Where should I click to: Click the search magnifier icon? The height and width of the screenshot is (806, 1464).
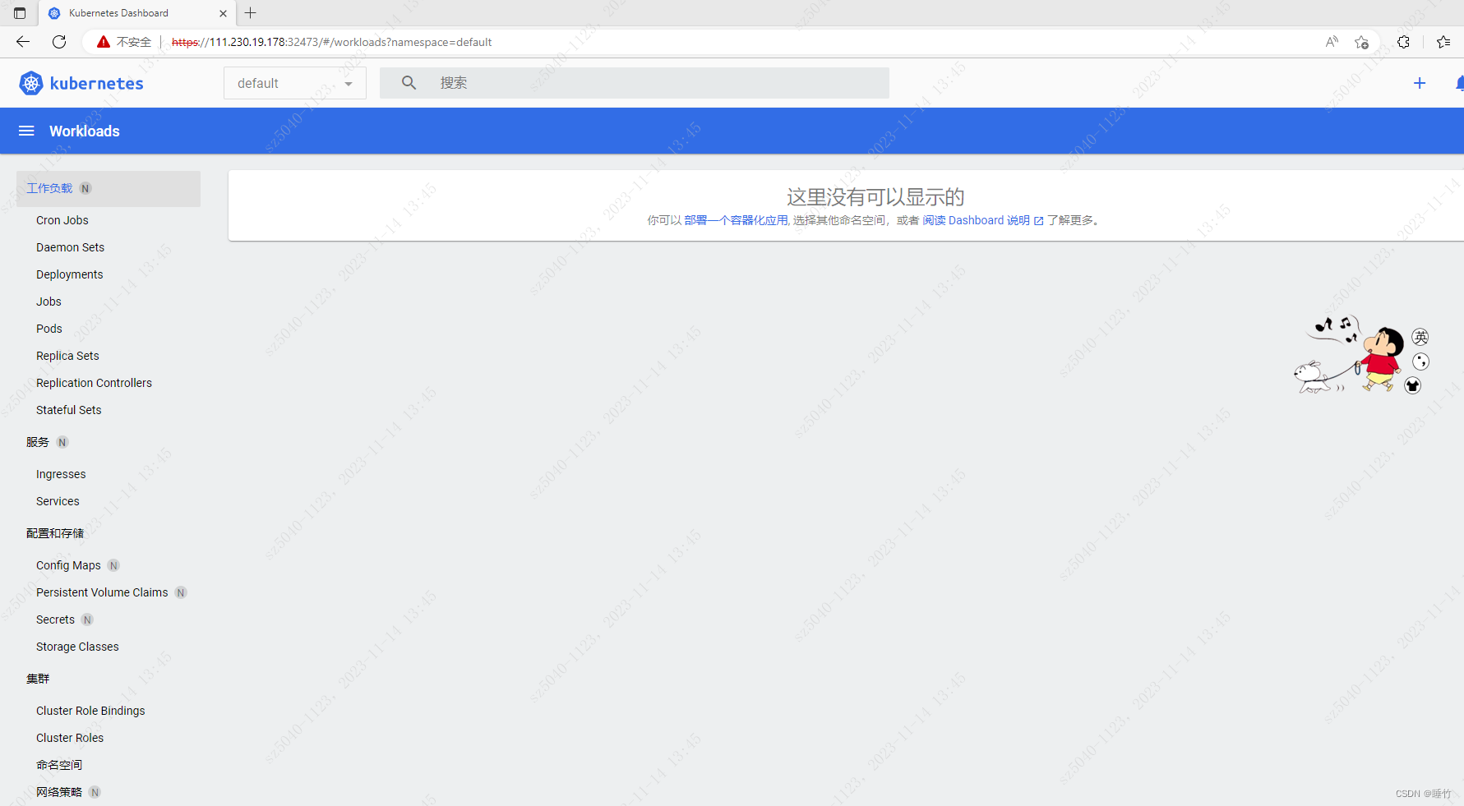(409, 83)
